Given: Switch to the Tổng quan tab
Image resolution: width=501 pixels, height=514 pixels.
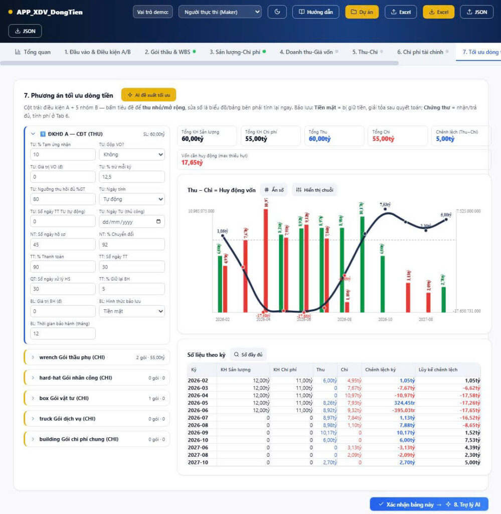Looking at the screenshot, I should (33, 52).
